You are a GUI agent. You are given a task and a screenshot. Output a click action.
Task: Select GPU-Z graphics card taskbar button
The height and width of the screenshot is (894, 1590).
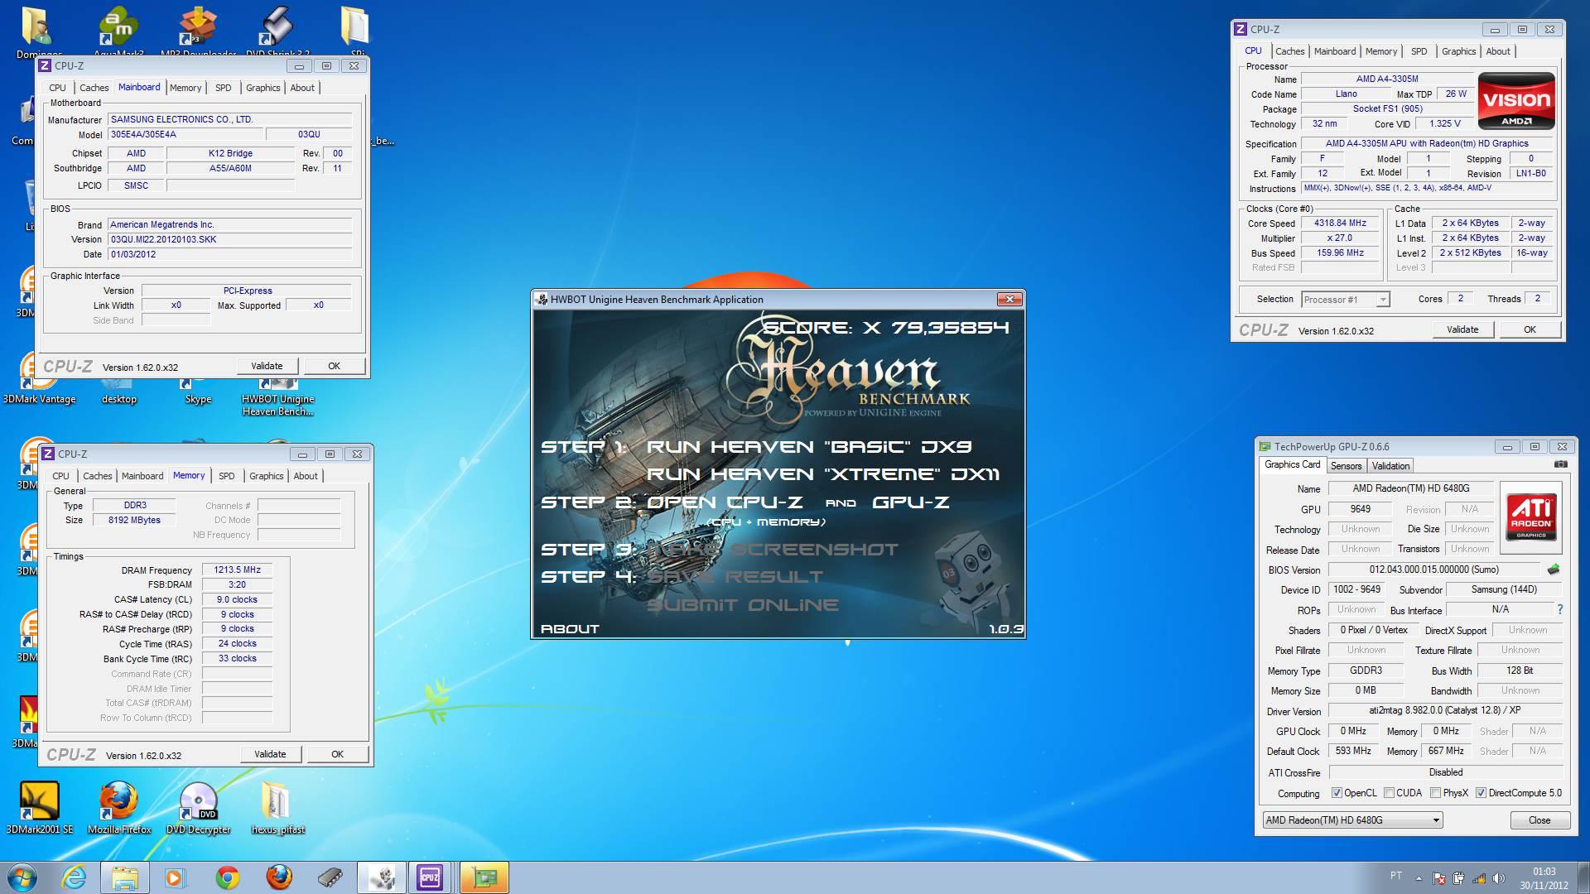tap(484, 877)
